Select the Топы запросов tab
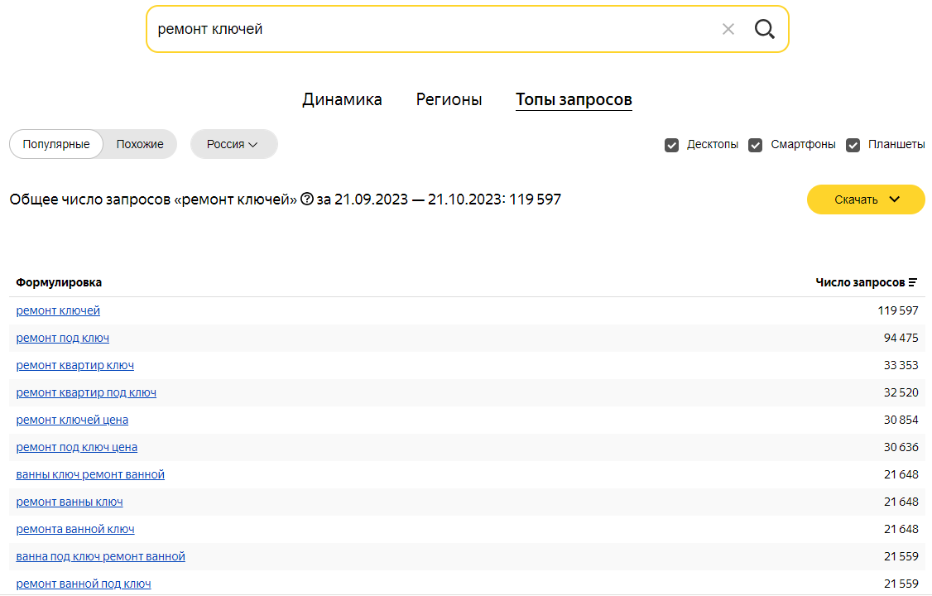The width and height of the screenshot is (932, 596). (574, 99)
